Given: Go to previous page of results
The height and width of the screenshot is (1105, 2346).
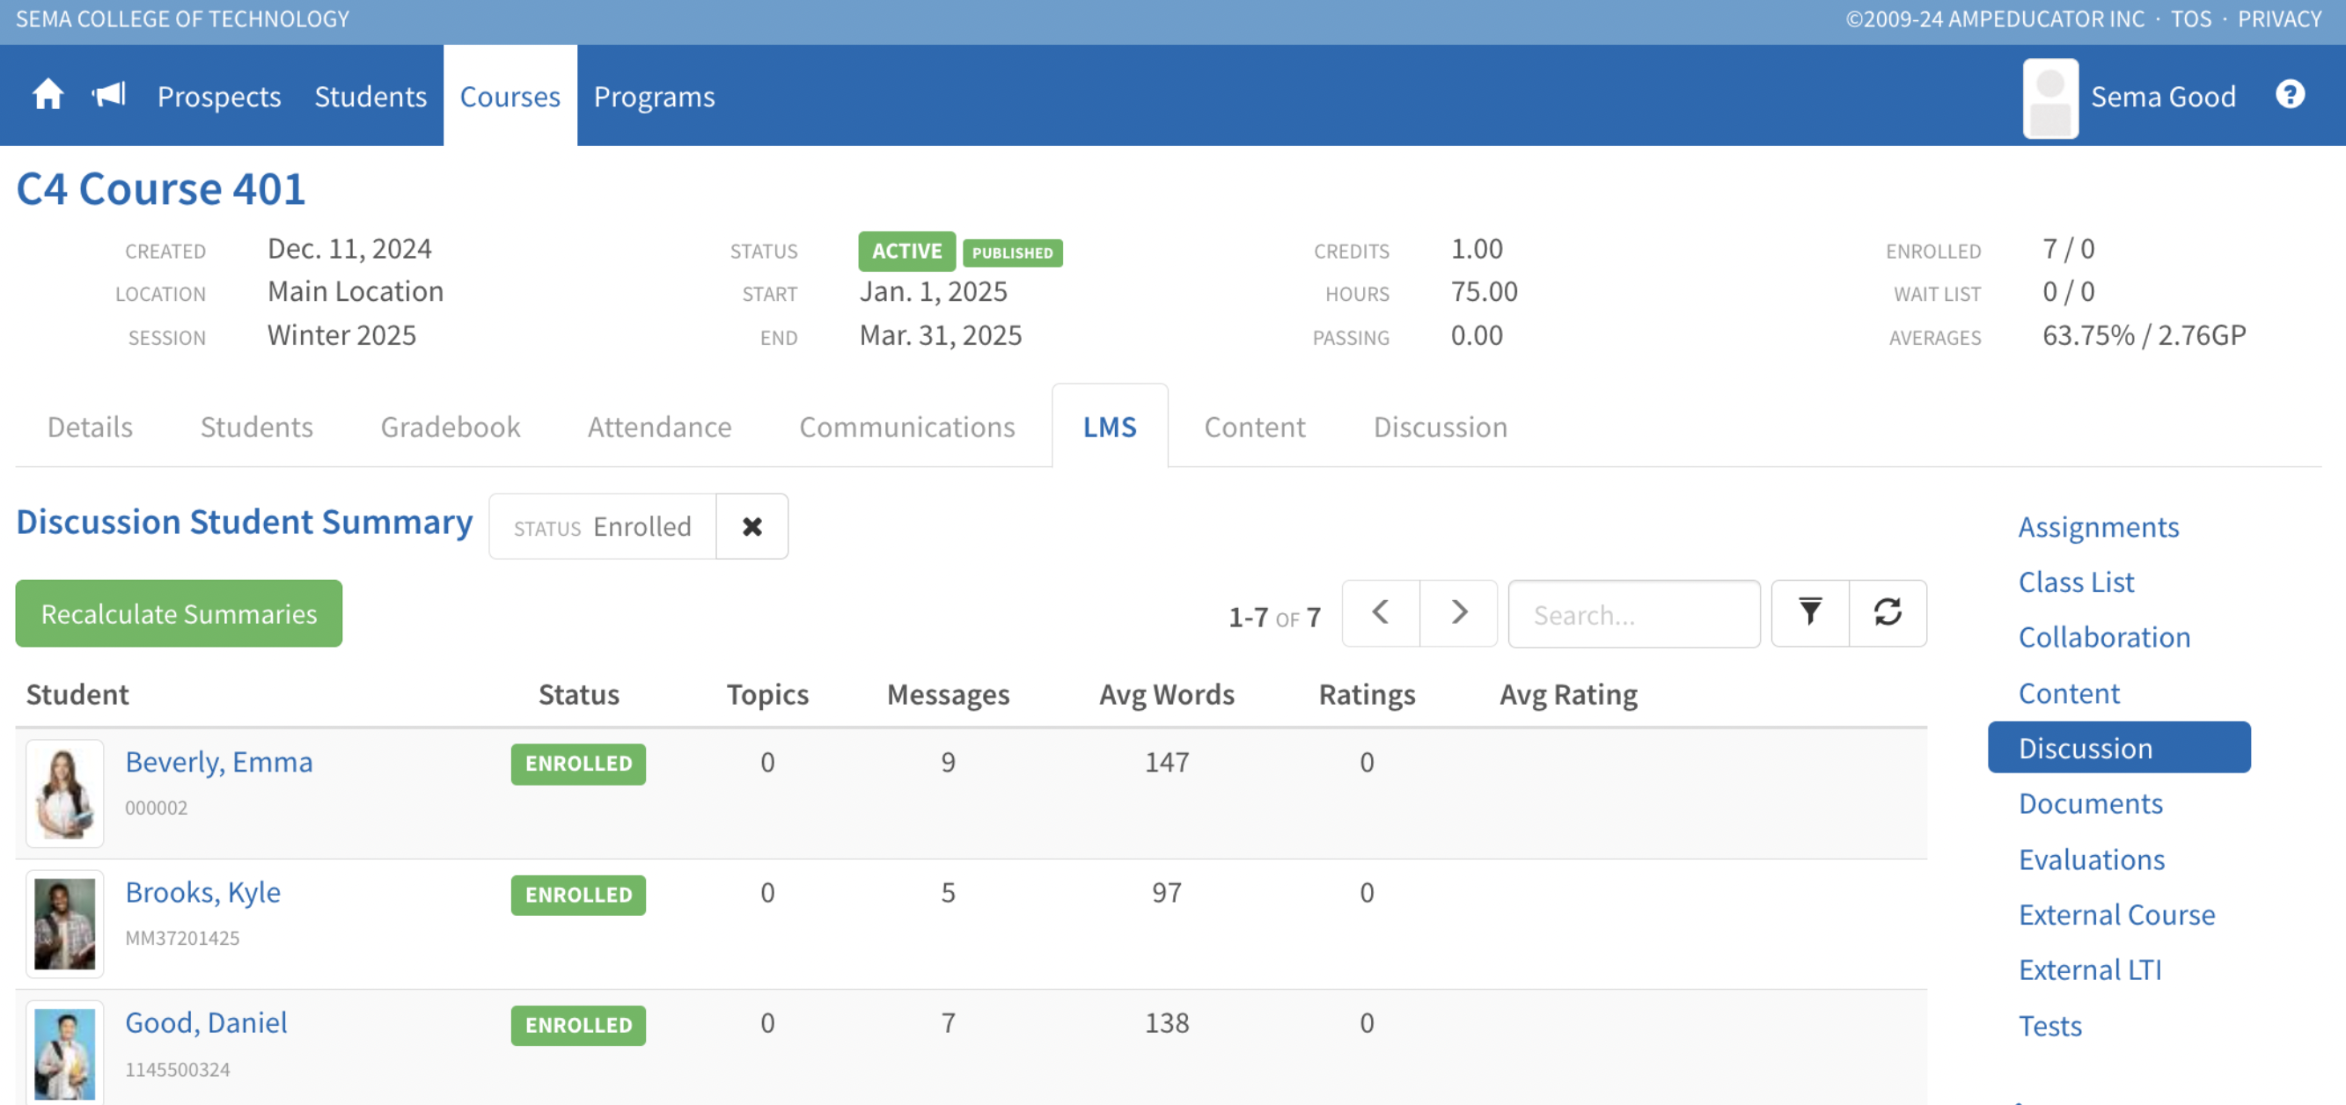Looking at the screenshot, I should point(1380,613).
